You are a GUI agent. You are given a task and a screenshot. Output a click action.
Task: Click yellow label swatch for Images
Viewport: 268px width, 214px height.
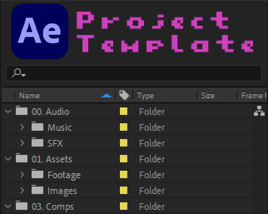(x=124, y=190)
